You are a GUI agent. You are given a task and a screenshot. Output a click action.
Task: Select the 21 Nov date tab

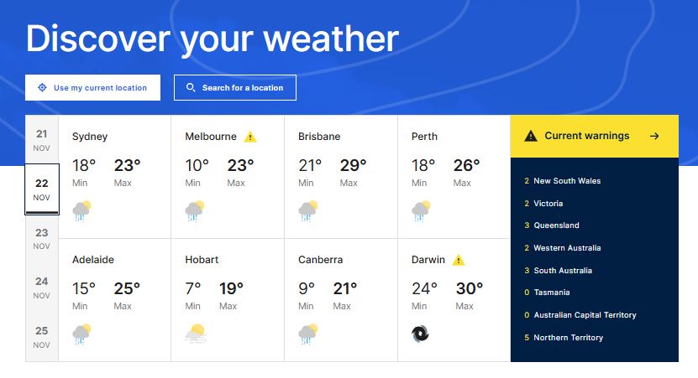[x=42, y=140]
